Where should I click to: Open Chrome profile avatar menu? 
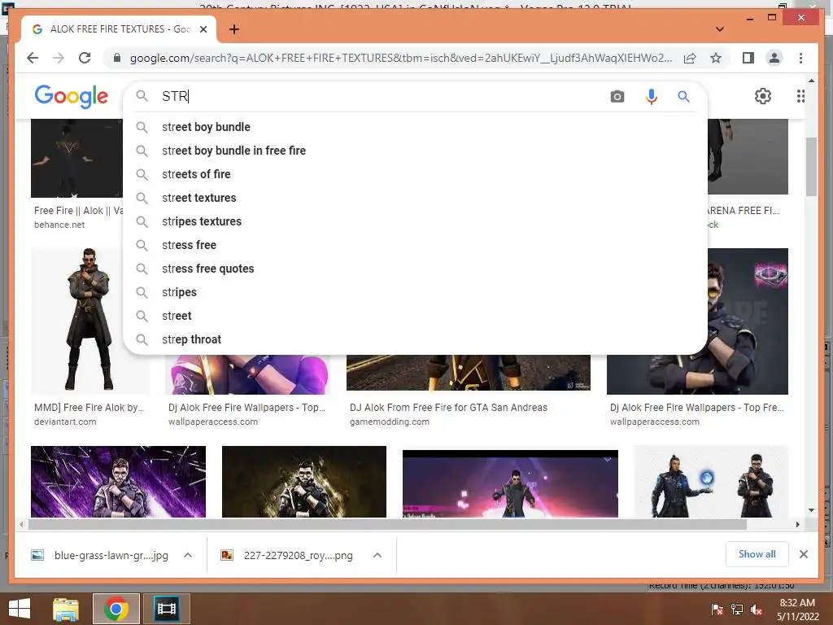pos(774,58)
